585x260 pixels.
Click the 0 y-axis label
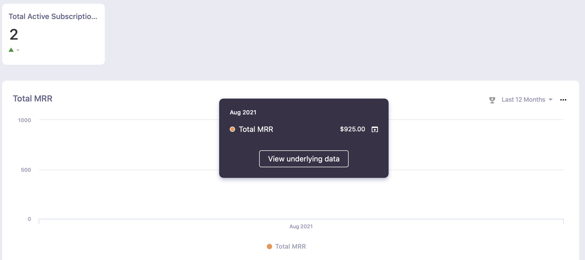tap(29, 219)
